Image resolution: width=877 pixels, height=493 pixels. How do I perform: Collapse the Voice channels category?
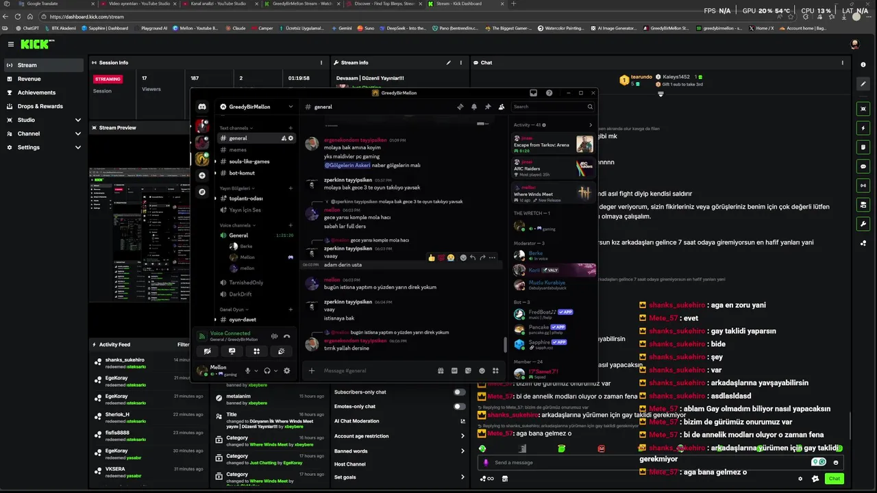pyautogui.click(x=237, y=225)
